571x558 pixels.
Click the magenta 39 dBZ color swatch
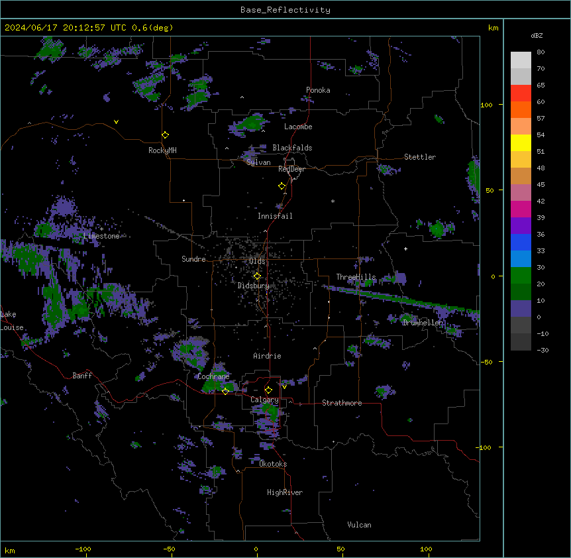[521, 209]
